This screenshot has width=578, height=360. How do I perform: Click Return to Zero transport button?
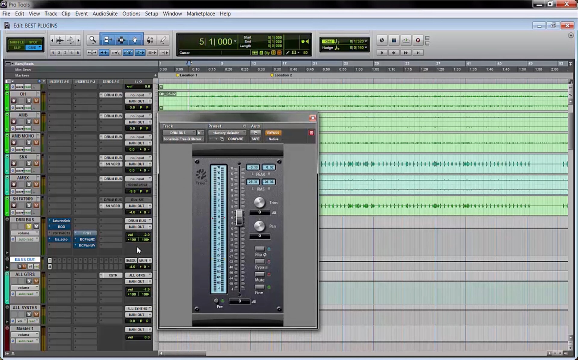click(x=382, y=53)
